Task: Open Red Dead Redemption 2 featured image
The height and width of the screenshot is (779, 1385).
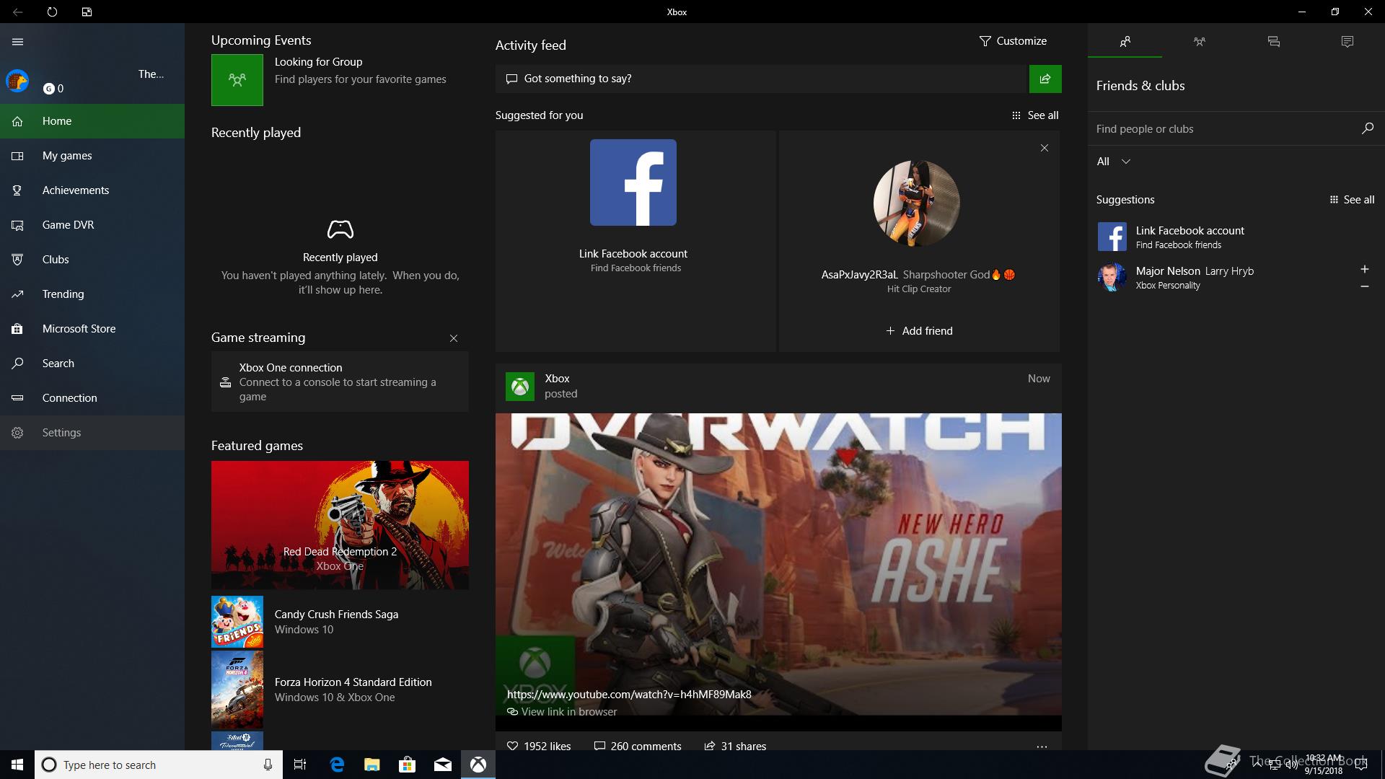Action: coord(340,525)
